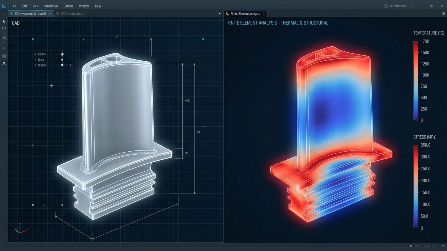Close the Finite Element analysis tab
447x251 pixels.
tap(264, 14)
